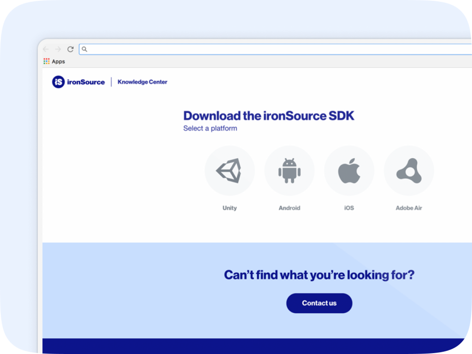Click the Select a platform heading
This screenshot has width=472, height=354.
[x=210, y=128]
